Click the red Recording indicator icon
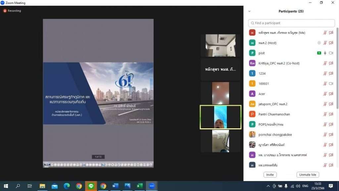This screenshot has height=191, width=339. [5, 11]
